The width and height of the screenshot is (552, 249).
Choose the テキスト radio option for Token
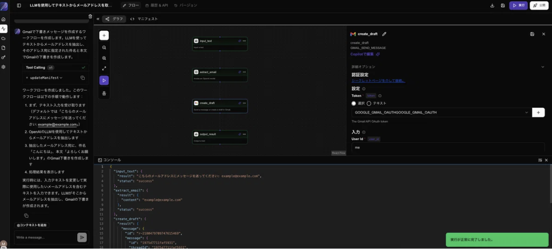[369, 103]
